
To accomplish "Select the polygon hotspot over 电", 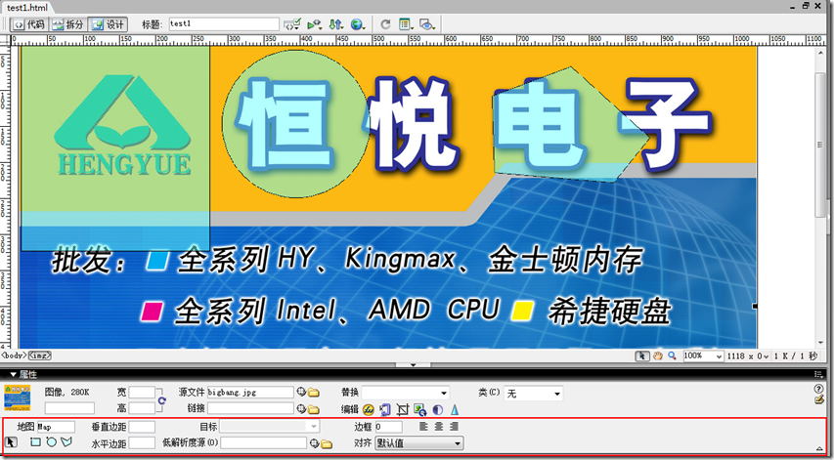I will point(571,124).
